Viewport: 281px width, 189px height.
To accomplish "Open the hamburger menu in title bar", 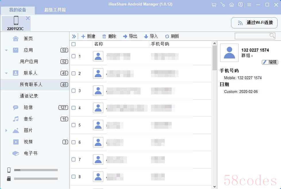I will [249, 5].
